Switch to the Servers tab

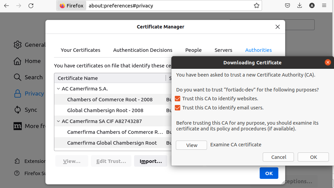click(223, 50)
